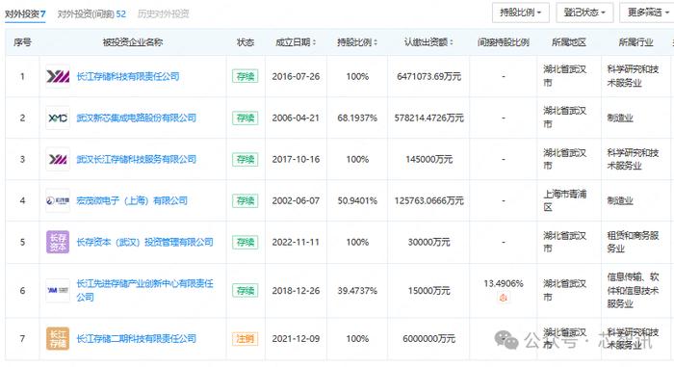Click the 序号 column header
The height and width of the screenshot is (367, 674).
click(x=22, y=42)
